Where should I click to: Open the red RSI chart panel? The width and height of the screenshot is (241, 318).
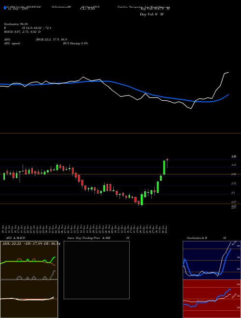click(212, 299)
